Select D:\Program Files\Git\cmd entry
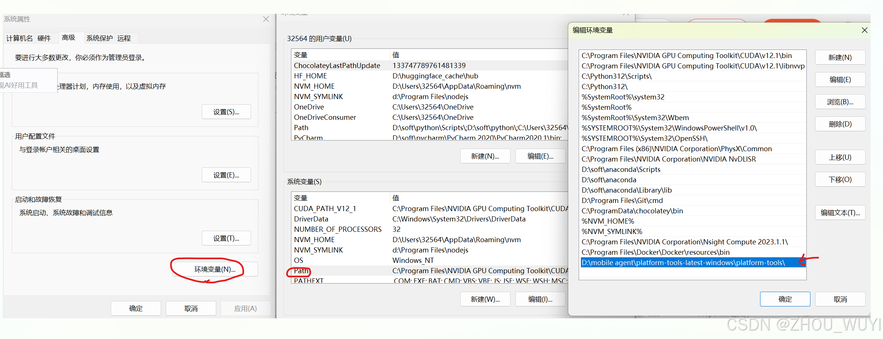Screen dimensions: 883x339 [693, 200]
